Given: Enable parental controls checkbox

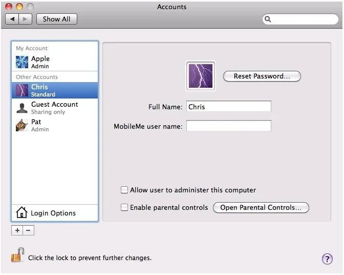Looking at the screenshot, I should pos(124,207).
